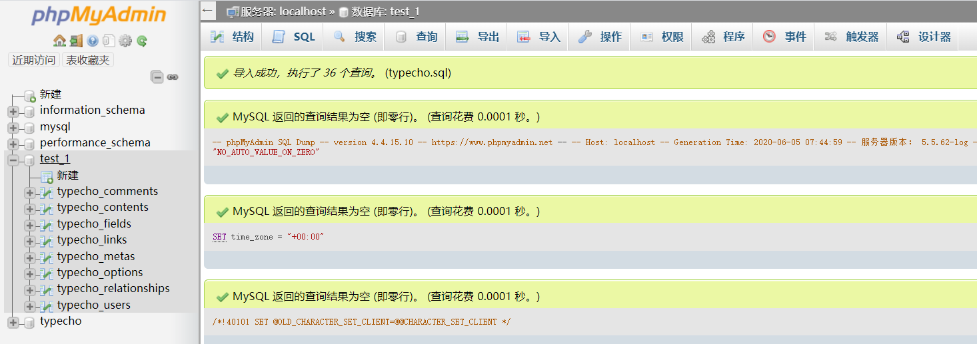Click the 近期访问 (Recent) button

point(33,60)
